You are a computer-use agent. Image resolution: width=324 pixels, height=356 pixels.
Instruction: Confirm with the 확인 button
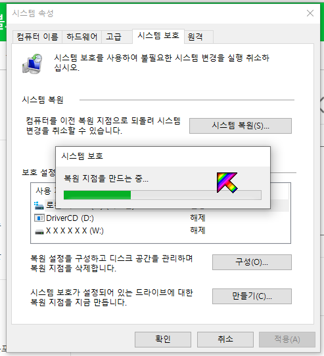[163, 340]
